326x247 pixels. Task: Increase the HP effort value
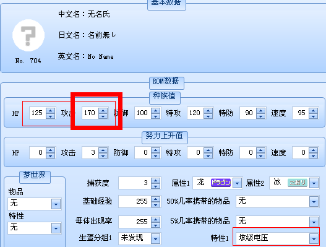coord(50,150)
